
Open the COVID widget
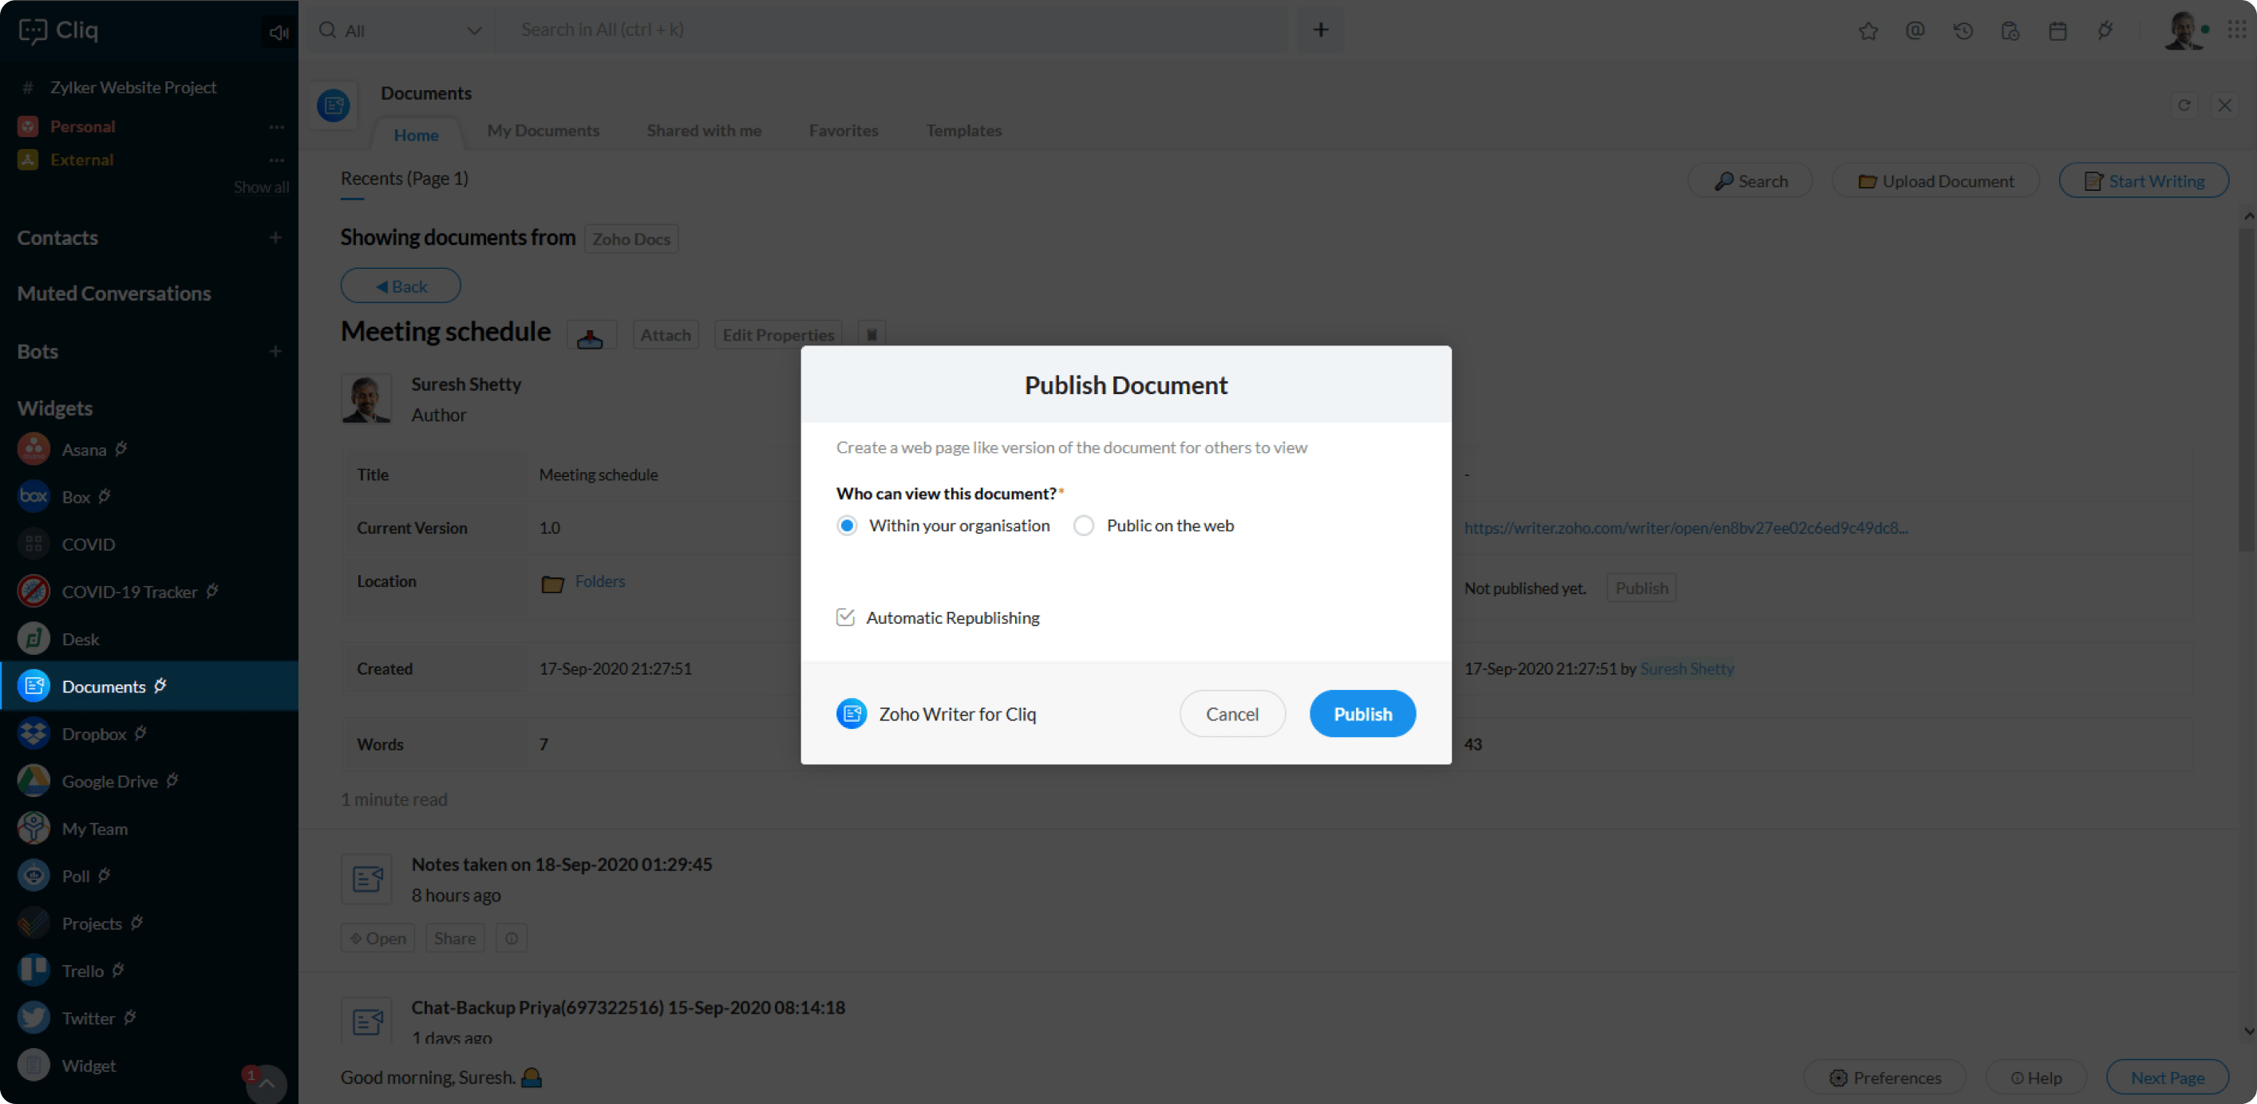click(89, 544)
